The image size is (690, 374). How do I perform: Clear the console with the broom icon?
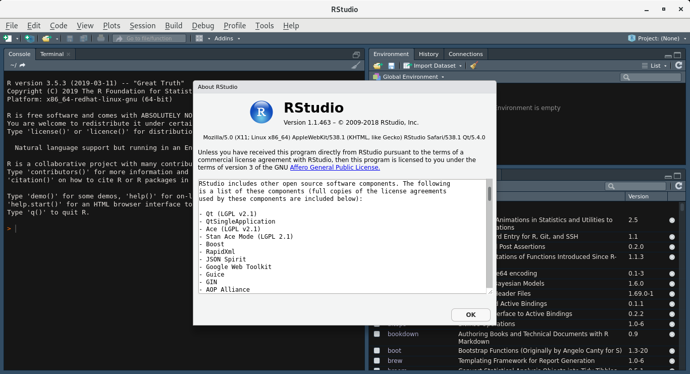tap(356, 65)
